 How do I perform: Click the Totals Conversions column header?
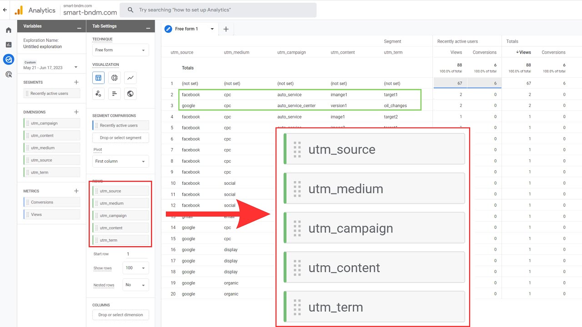553,52
